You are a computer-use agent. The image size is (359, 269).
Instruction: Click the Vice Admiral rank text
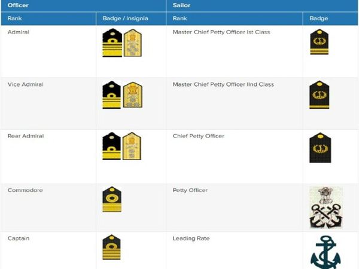pyautogui.click(x=25, y=85)
